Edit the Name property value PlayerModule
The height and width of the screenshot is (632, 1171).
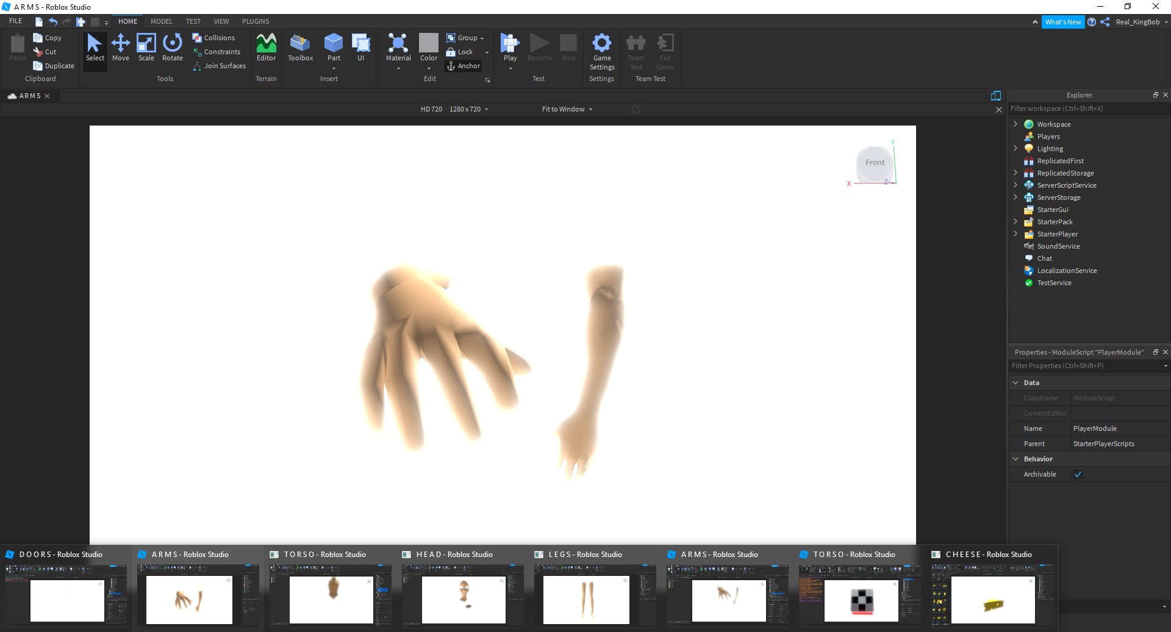pyautogui.click(x=1120, y=428)
